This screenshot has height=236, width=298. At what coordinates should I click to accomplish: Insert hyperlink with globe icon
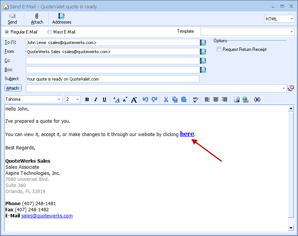[245, 100]
